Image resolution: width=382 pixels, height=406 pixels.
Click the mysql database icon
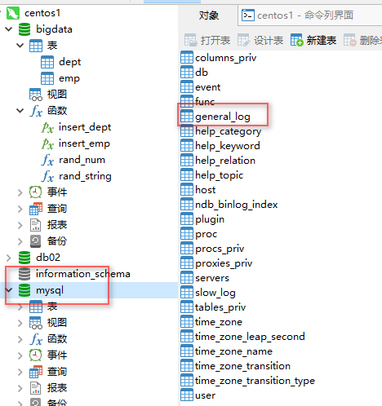coord(24,290)
